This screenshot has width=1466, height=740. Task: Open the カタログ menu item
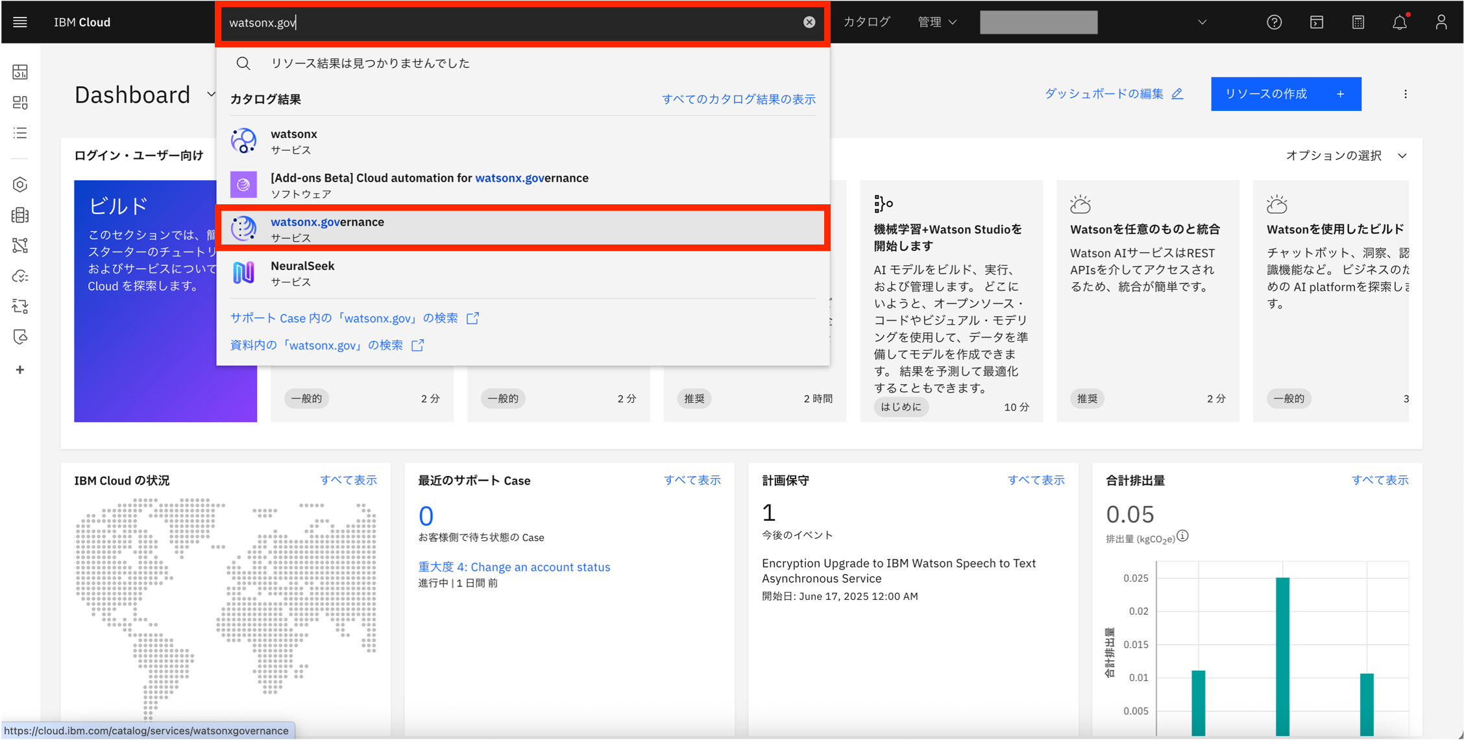pyautogui.click(x=866, y=22)
